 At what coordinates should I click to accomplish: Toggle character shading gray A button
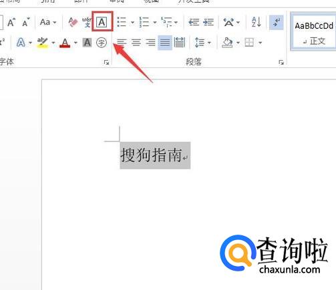[87, 43]
